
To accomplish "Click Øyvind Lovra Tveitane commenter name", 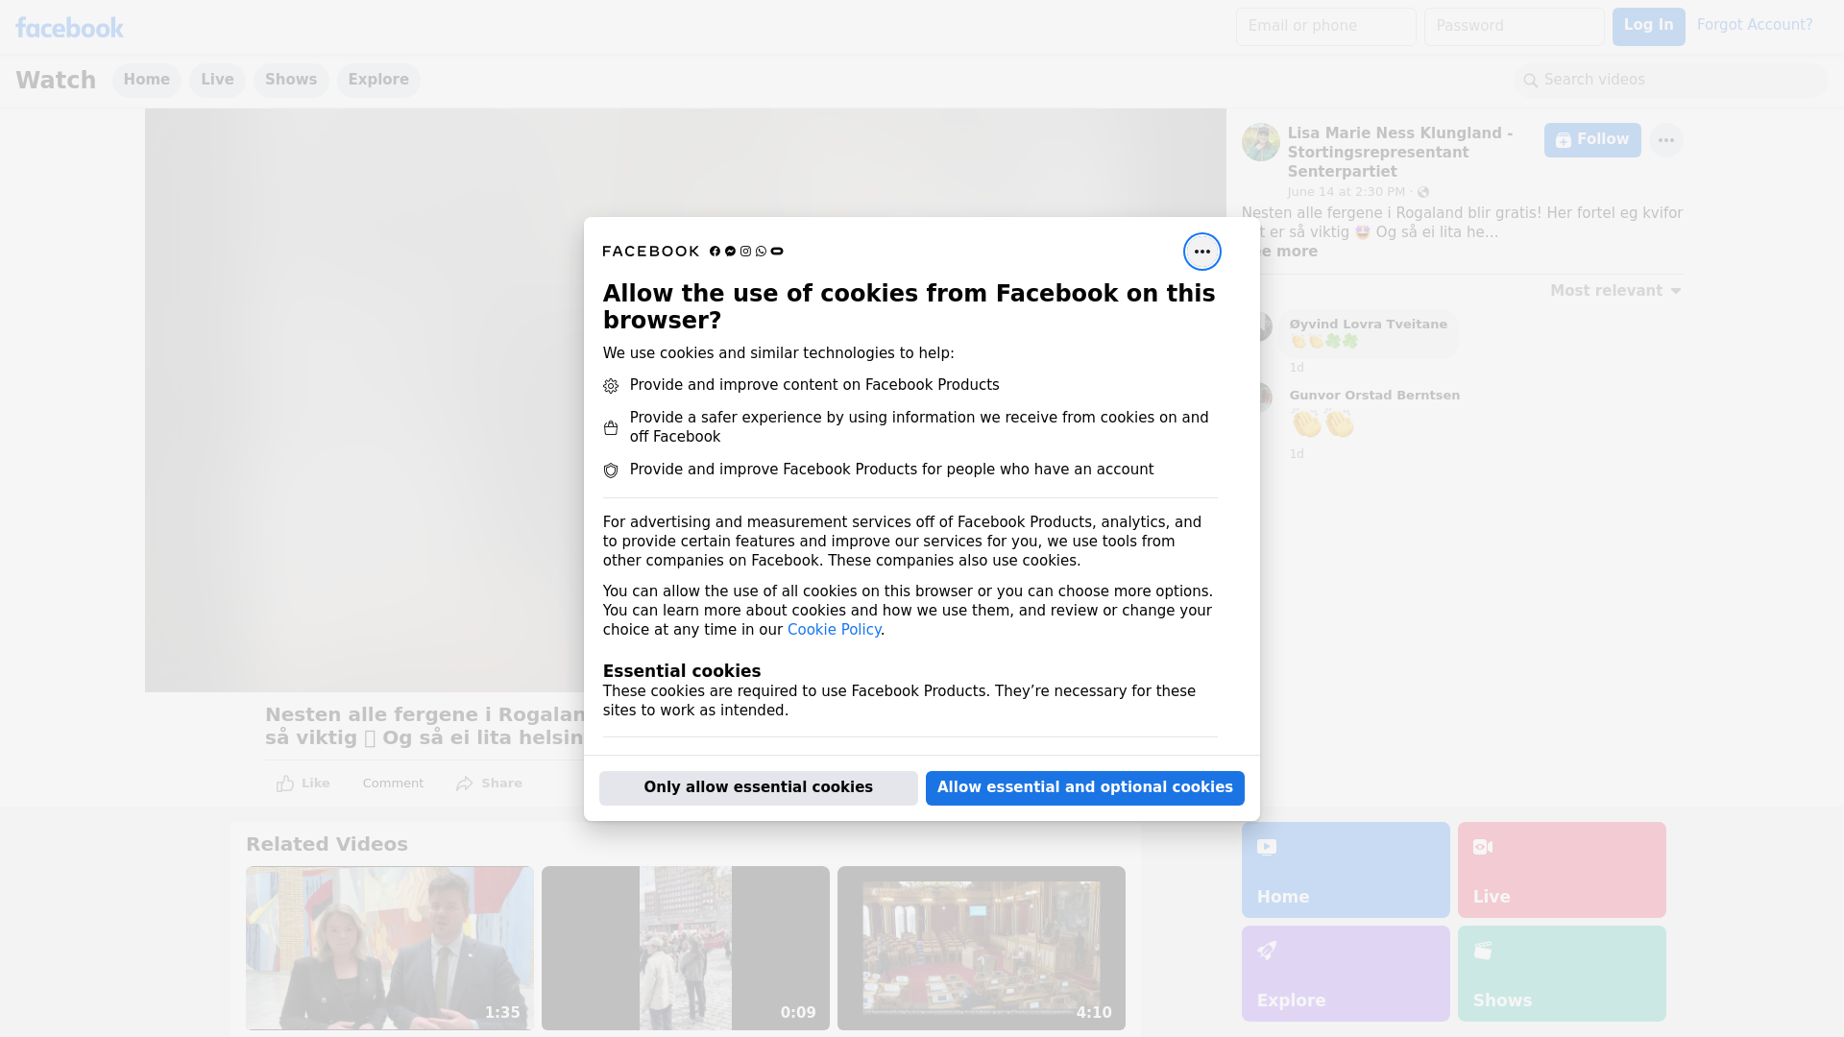I will click(x=1368, y=325).
